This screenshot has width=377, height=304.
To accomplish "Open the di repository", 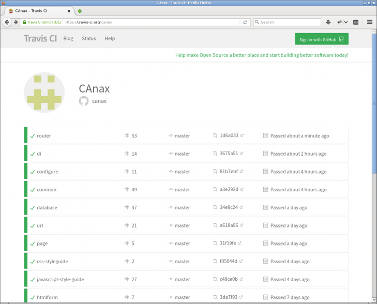I will pos(39,154).
